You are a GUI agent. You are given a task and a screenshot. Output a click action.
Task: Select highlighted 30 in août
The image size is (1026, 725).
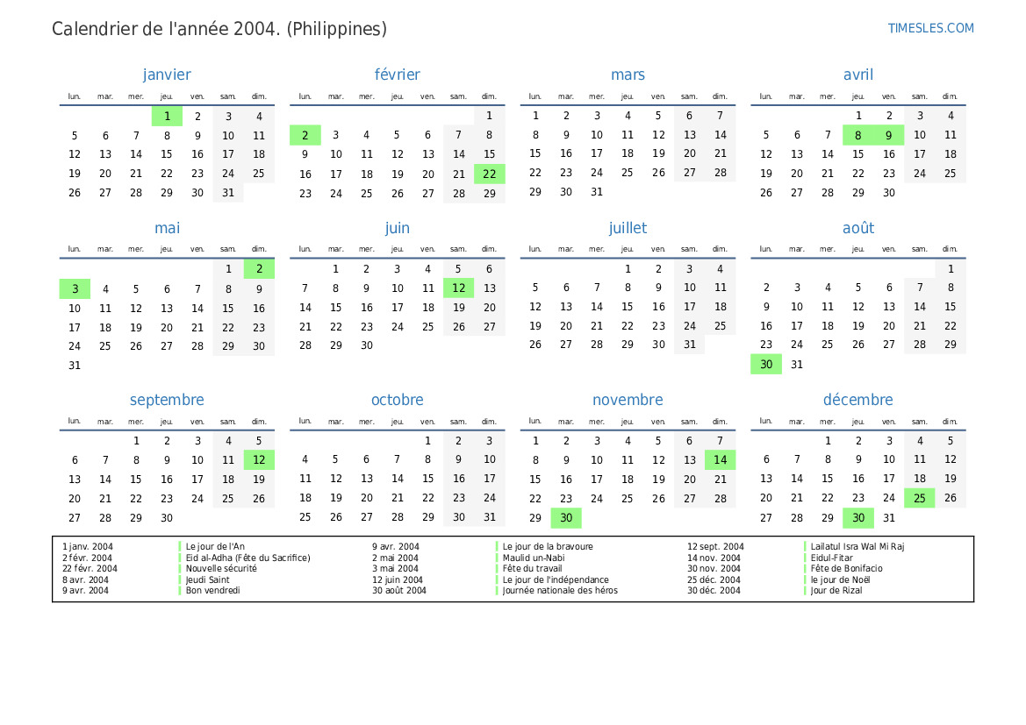pyautogui.click(x=765, y=365)
